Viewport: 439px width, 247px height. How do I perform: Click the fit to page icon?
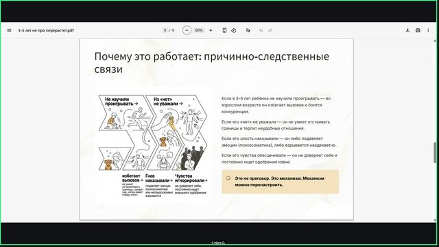tap(224, 30)
